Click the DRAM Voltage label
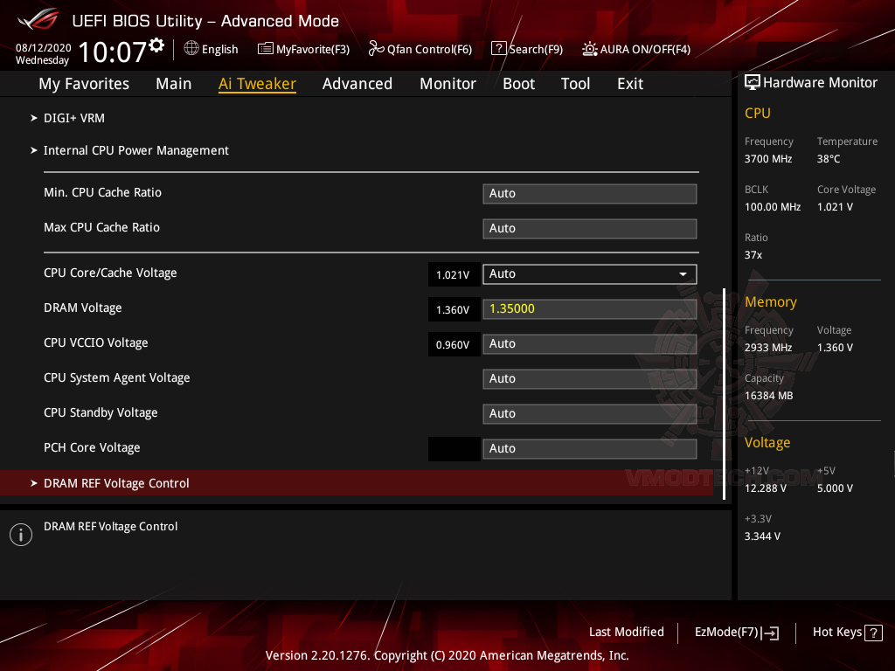 tap(83, 308)
